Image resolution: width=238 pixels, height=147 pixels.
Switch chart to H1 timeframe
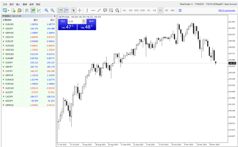(149, 10)
